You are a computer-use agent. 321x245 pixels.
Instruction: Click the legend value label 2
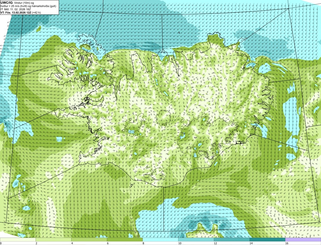[36, 243]
